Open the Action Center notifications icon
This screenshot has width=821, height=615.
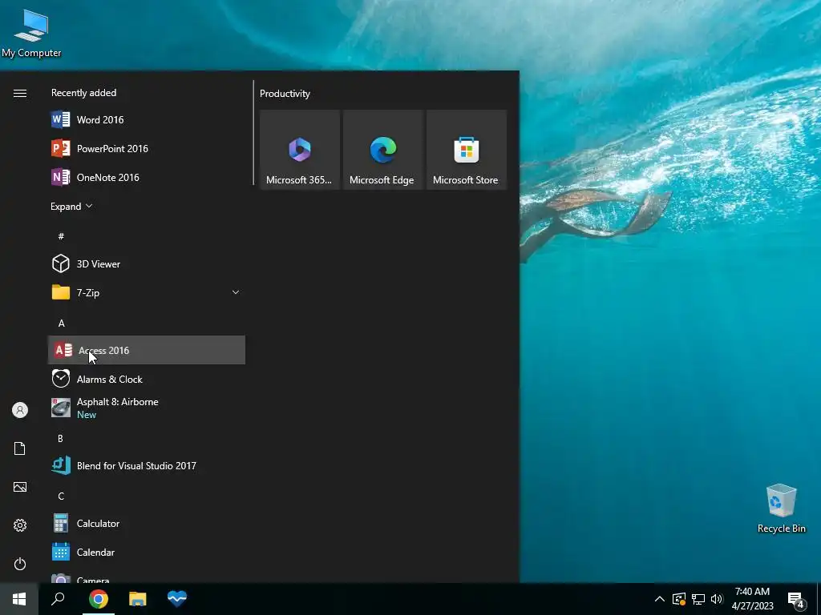tap(796, 599)
